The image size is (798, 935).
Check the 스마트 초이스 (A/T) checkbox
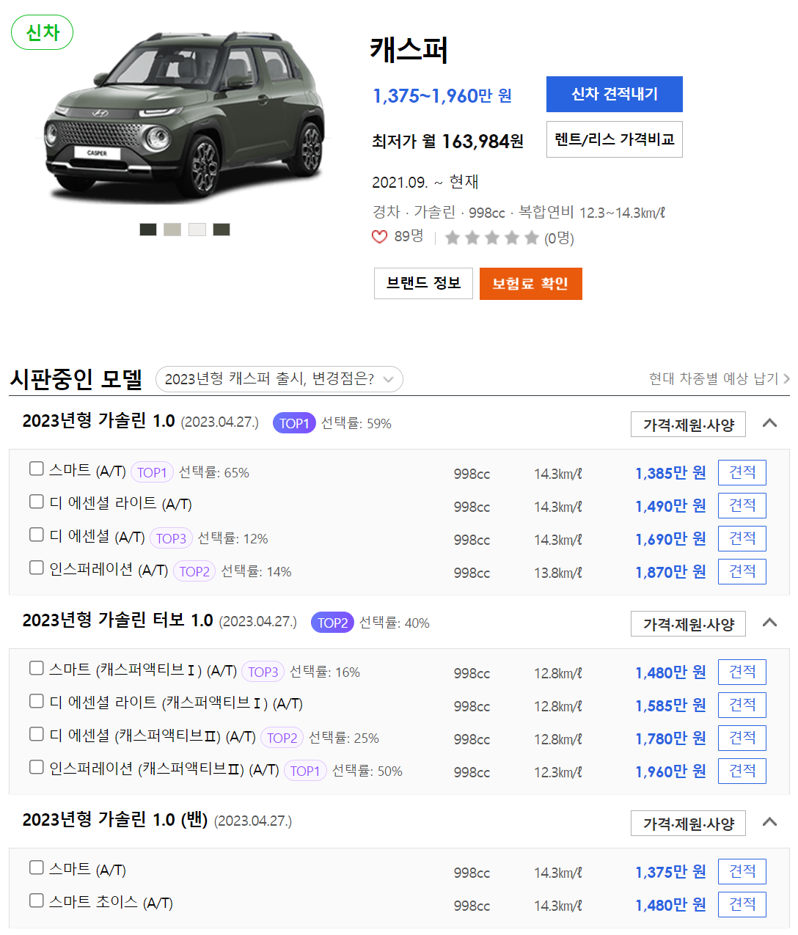(x=37, y=901)
